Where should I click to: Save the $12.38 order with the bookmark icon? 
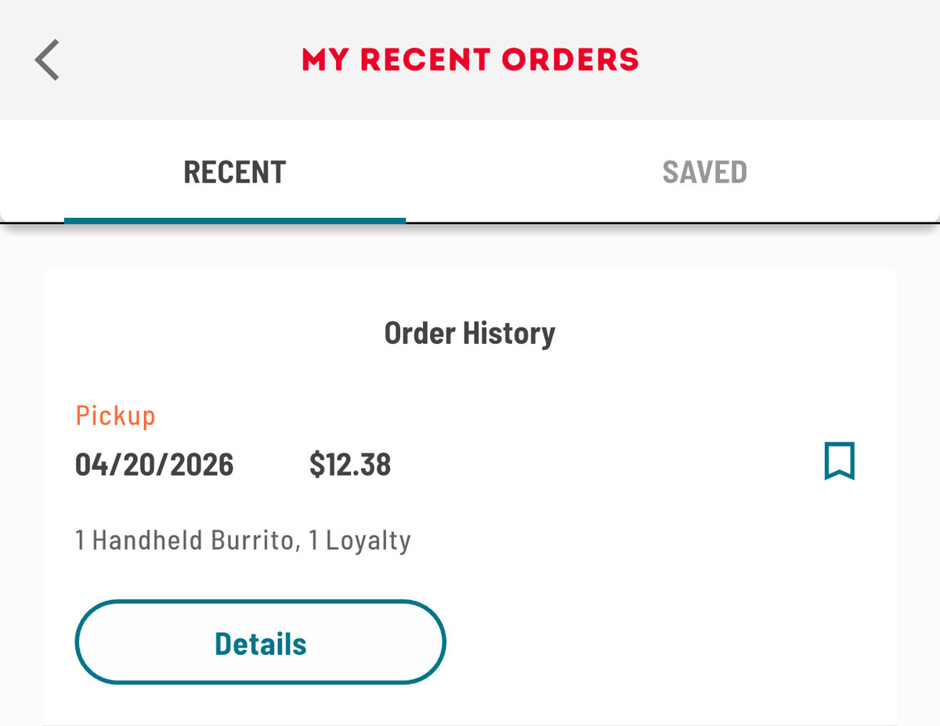pyautogui.click(x=839, y=461)
